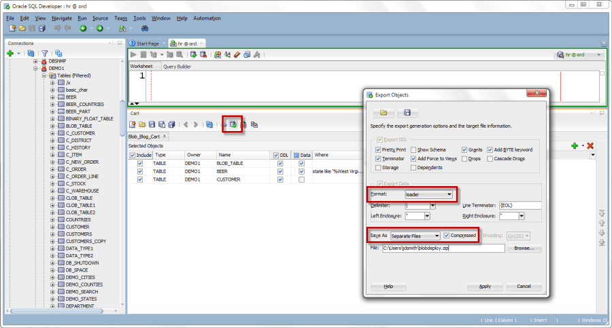Select the CLOB_TABLE1 tree item
612x328 pixels.
coord(80,205)
